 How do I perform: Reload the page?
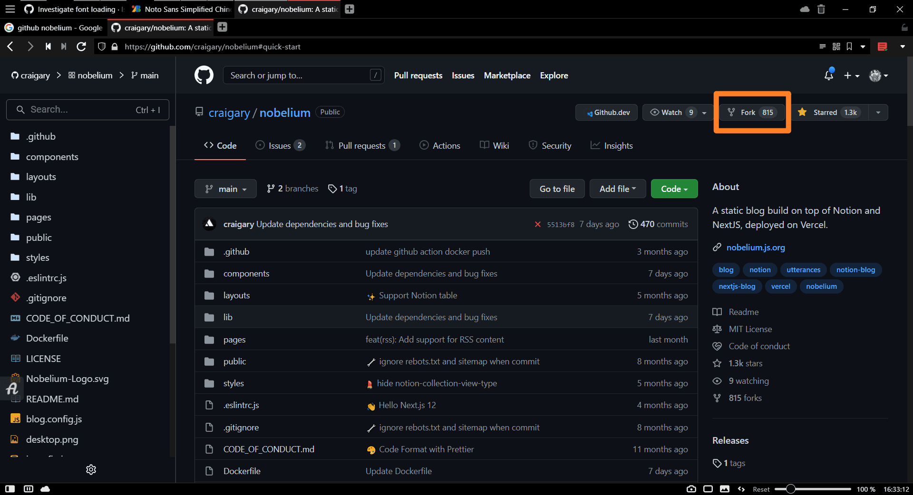click(81, 47)
